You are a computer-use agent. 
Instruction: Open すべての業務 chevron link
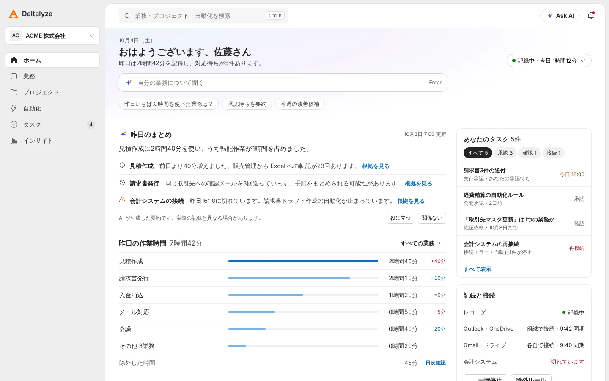pyautogui.click(x=421, y=243)
